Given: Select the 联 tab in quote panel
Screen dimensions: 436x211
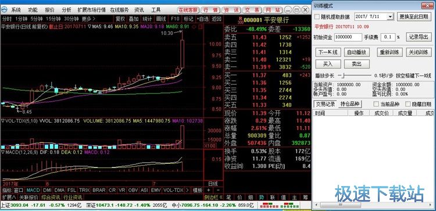Looking at the screenshot, I should click(273, 198).
